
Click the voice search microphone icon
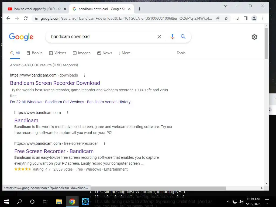tap(172, 37)
